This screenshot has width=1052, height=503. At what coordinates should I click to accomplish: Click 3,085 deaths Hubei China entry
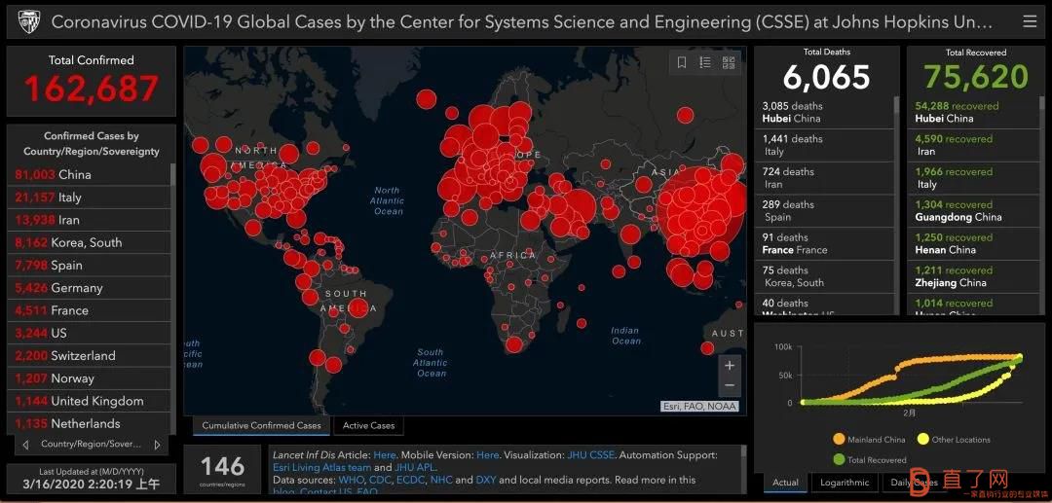pos(825,113)
